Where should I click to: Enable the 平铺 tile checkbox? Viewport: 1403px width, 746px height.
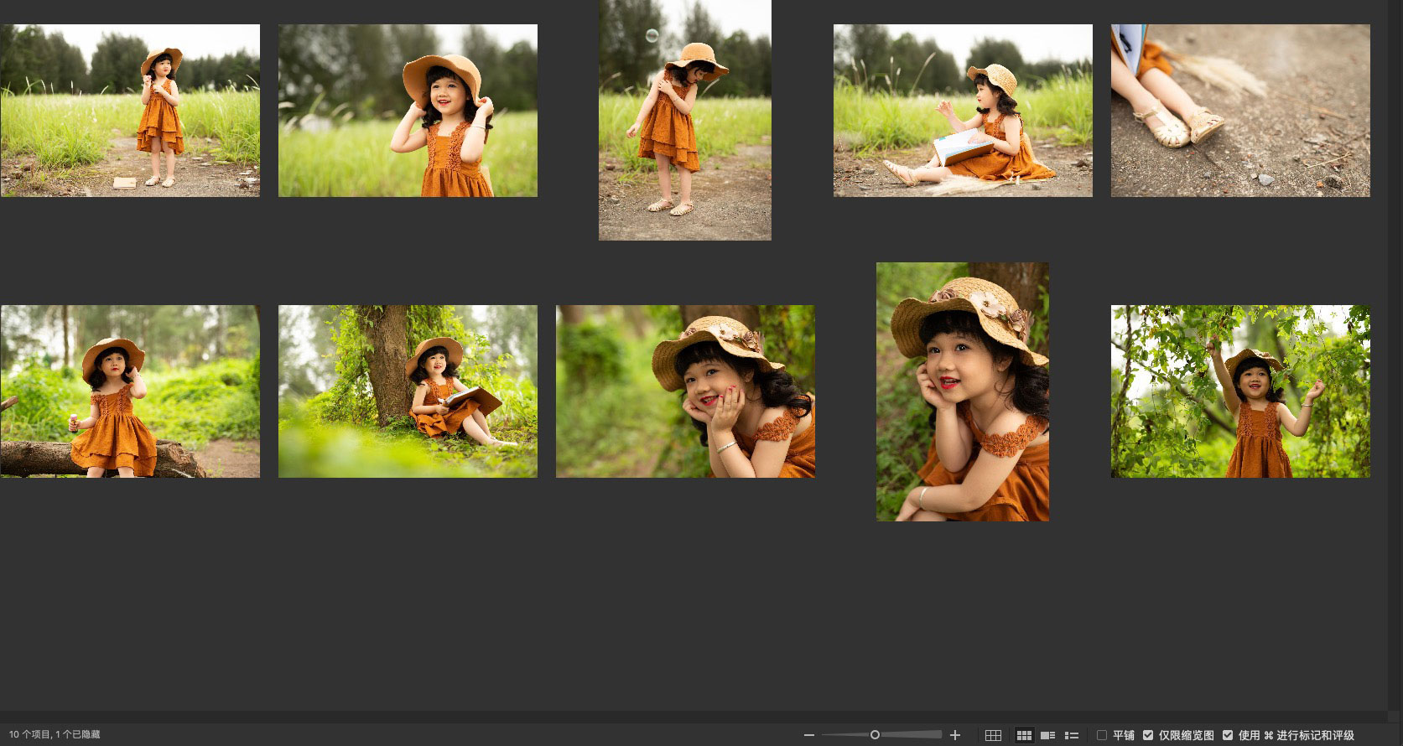pos(1102,735)
